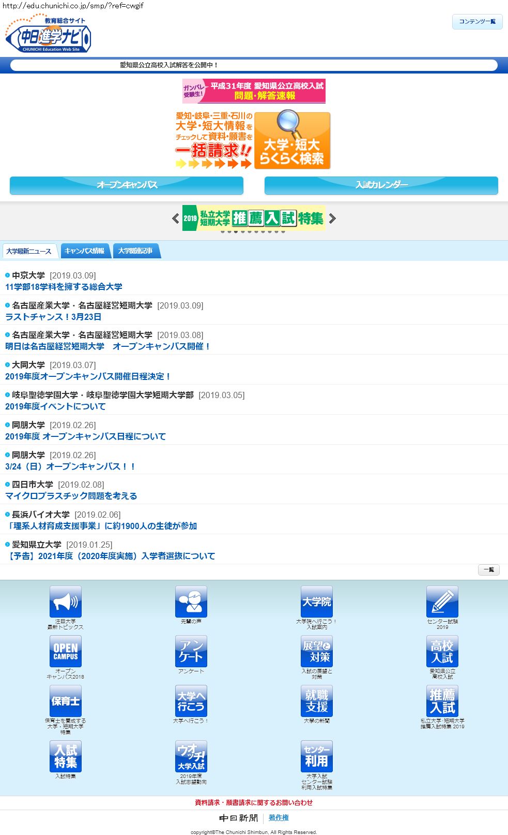This screenshot has height=835, width=508.
Task: Open the マイクロプラスチック問題を考える headline
Action: click(71, 496)
